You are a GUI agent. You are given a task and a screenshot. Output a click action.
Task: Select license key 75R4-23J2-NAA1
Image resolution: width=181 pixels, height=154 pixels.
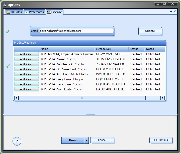click(x=111, y=64)
